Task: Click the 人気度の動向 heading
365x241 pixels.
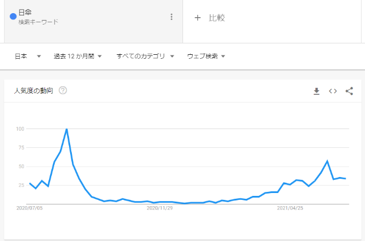Action: pos(34,91)
